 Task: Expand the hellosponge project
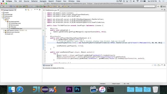coord(2,14)
